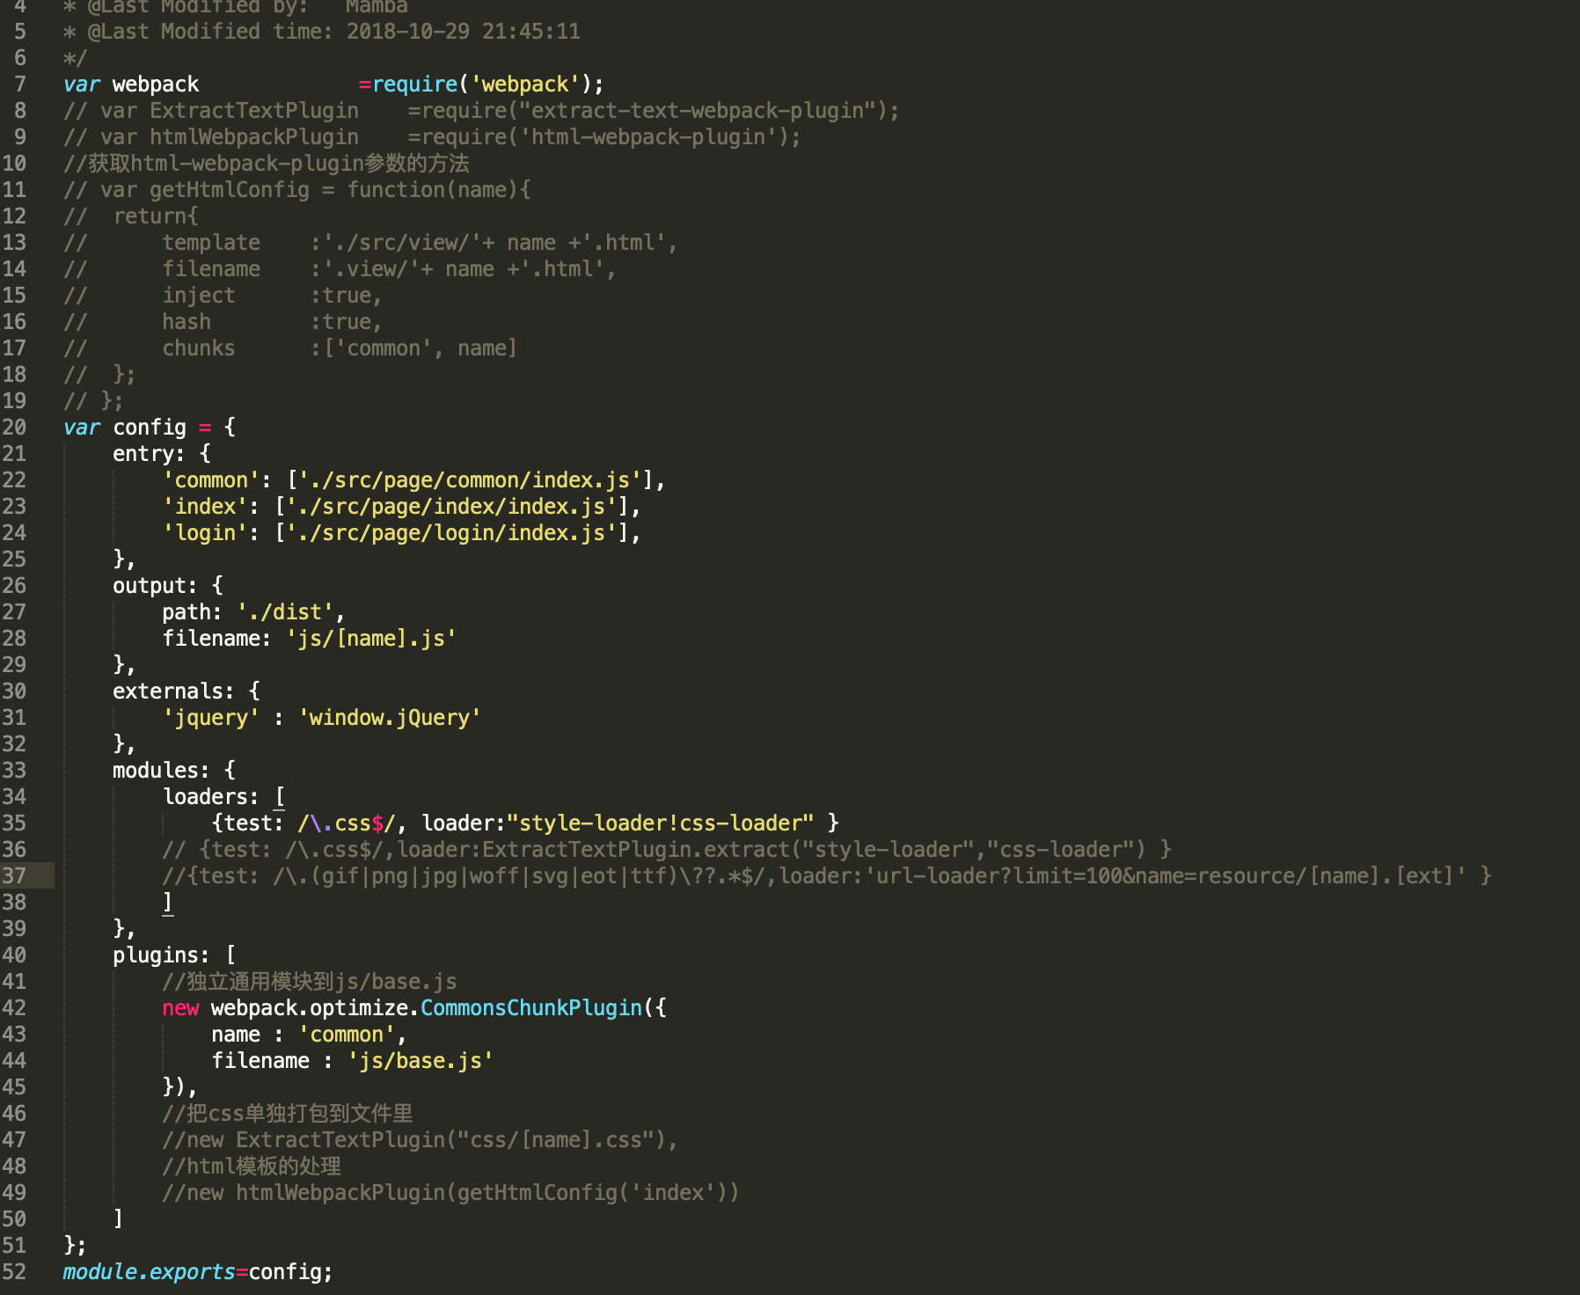Click the "modules:" property key

pos(162,771)
